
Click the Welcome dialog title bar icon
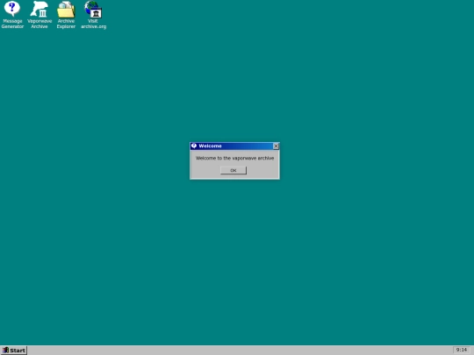(194, 146)
